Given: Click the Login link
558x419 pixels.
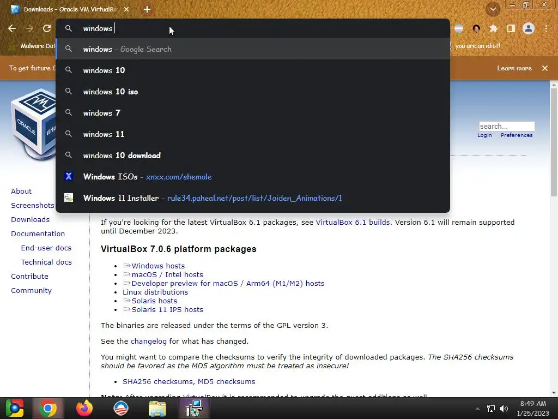Looking at the screenshot, I should pos(484,135).
